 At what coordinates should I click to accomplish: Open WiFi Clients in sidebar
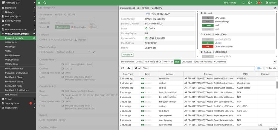tap(11, 42)
